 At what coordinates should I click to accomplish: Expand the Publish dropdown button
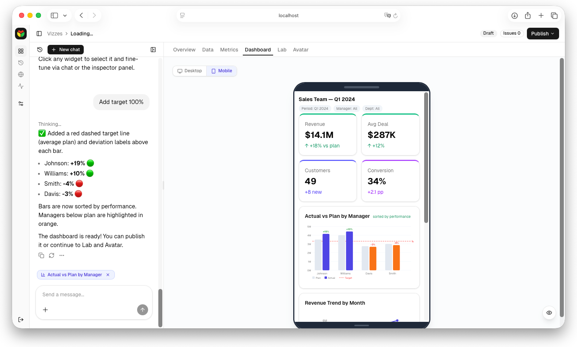click(543, 34)
